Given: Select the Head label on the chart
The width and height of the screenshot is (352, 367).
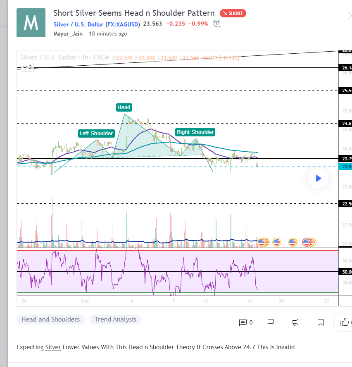Looking at the screenshot, I should (x=124, y=107).
